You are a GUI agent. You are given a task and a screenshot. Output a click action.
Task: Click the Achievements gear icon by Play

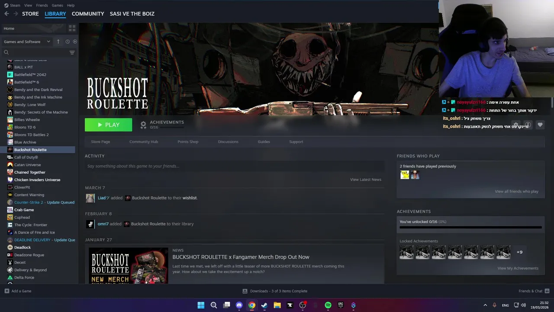pos(143,125)
